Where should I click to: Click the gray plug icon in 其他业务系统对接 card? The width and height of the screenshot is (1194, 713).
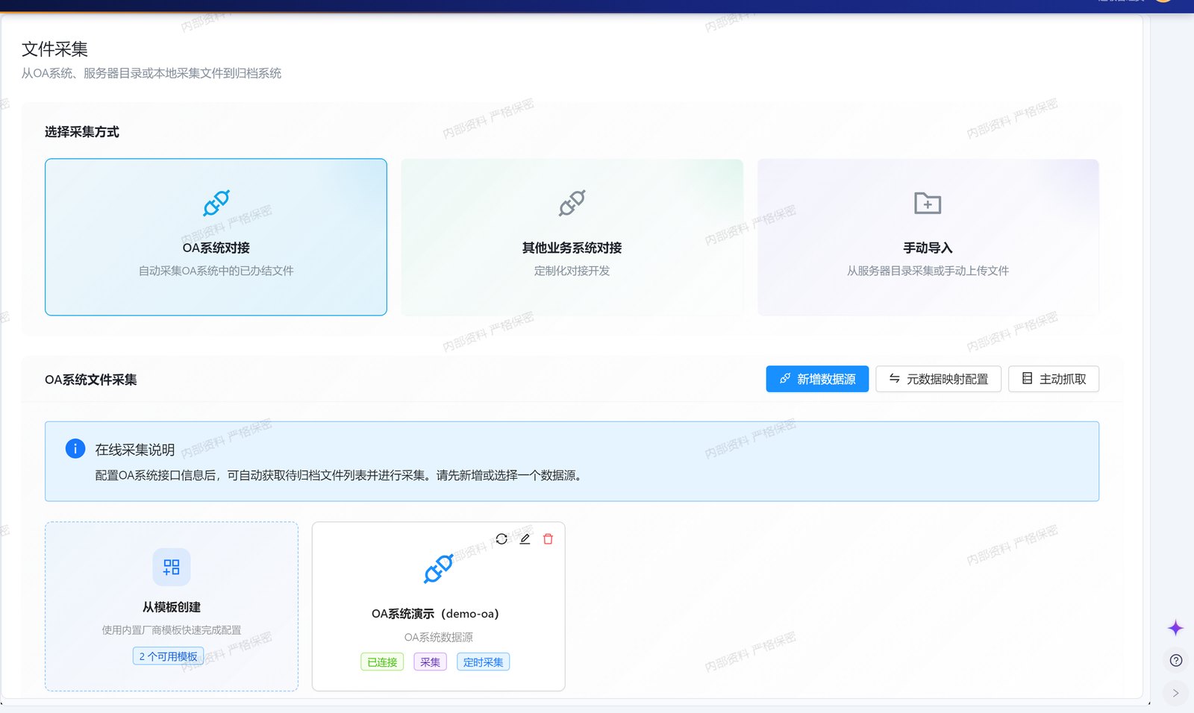[572, 203]
